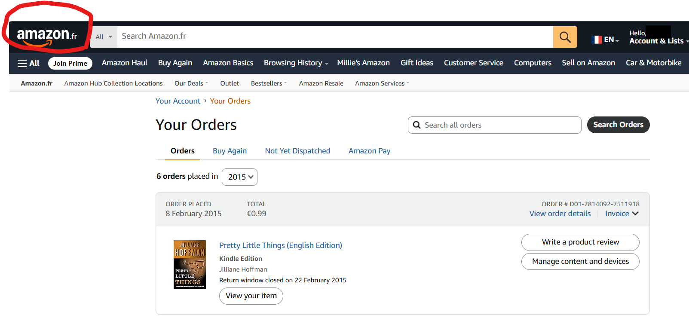Open the Browsing History dropdown

pyautogui.click(x=296, y=63)
